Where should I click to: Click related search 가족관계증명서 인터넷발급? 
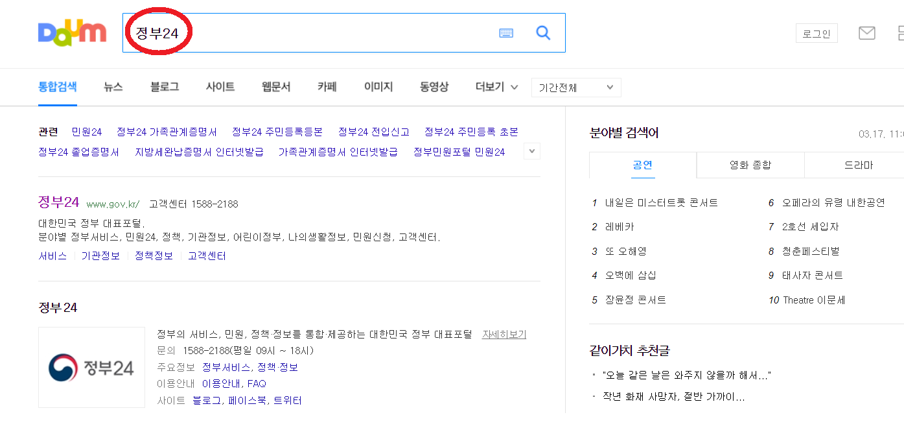(338, 152)
